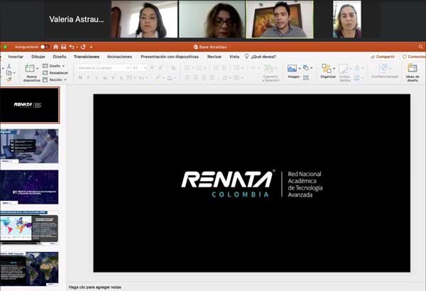Select the RENATA title slide thumbnail

pos(29,105)
